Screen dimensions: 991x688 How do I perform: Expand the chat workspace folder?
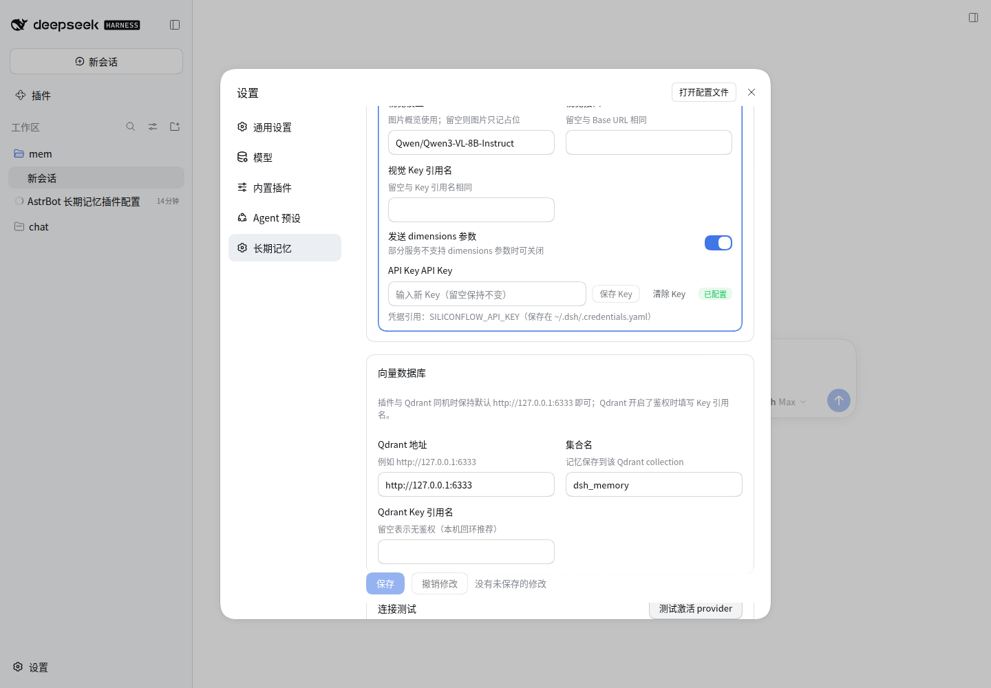coord(96,227)
